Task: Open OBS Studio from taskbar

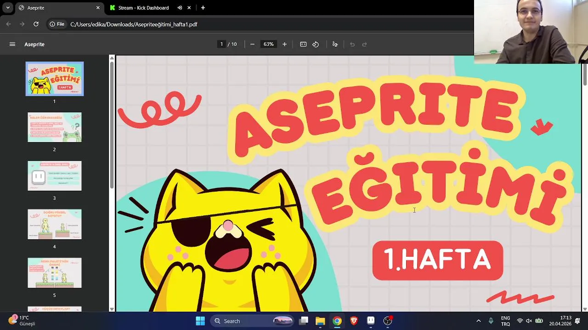Action: pos(388,321)
